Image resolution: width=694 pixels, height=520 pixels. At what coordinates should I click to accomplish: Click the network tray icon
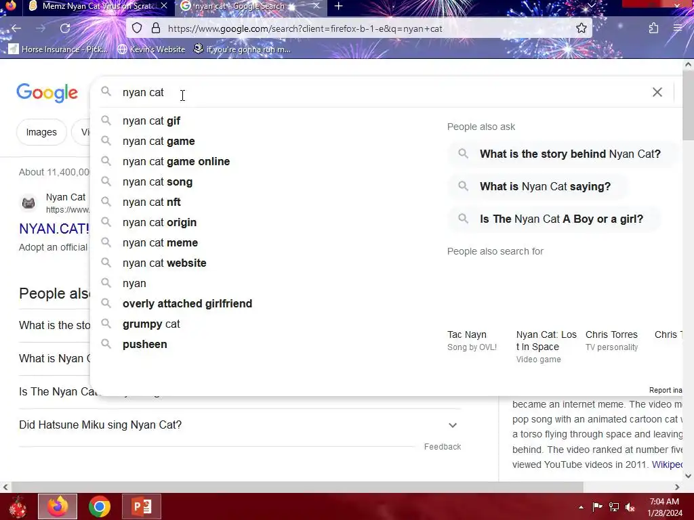(614, 507)
